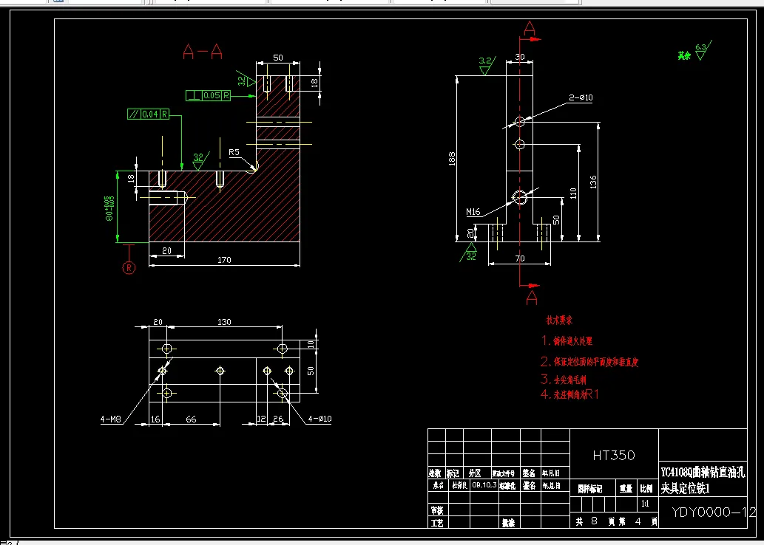Screen dimensions: 764x545
Task: Select the 4-M8 thread callout
Action: click(111, 419)
